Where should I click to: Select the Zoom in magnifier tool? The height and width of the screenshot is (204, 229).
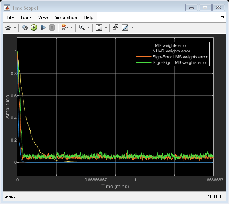click(82, 27)
